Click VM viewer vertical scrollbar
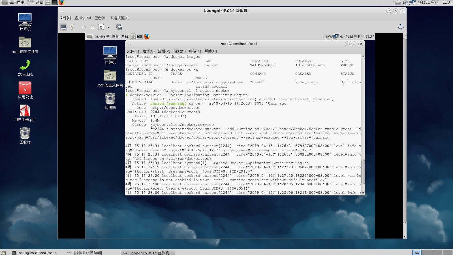453x255 pixels. [405, 130]
